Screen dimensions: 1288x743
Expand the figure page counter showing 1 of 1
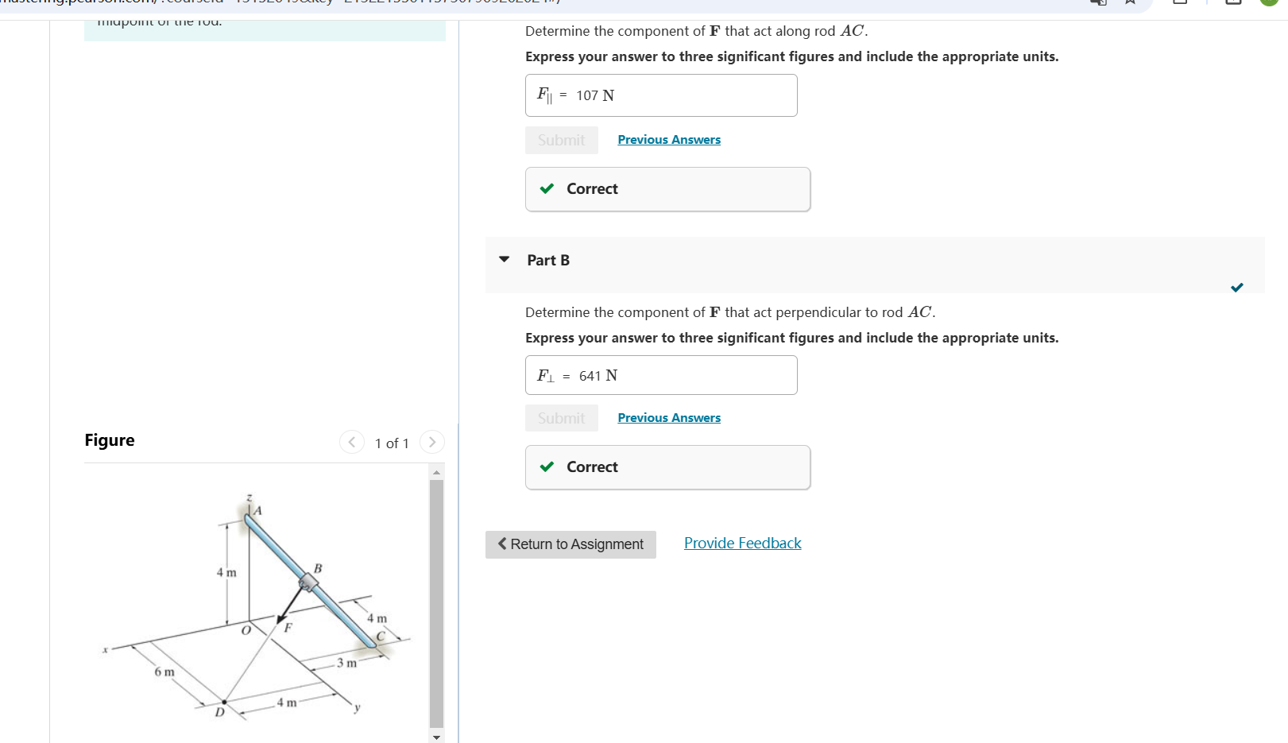point(391,443)
